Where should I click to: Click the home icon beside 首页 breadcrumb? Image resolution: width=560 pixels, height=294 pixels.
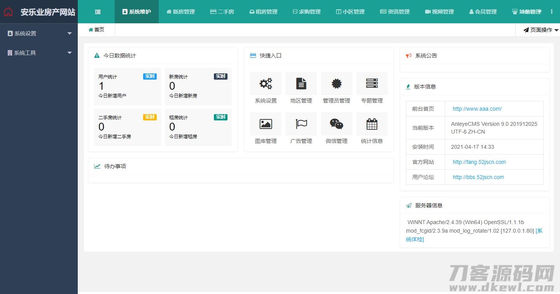[x=90, y=30]
